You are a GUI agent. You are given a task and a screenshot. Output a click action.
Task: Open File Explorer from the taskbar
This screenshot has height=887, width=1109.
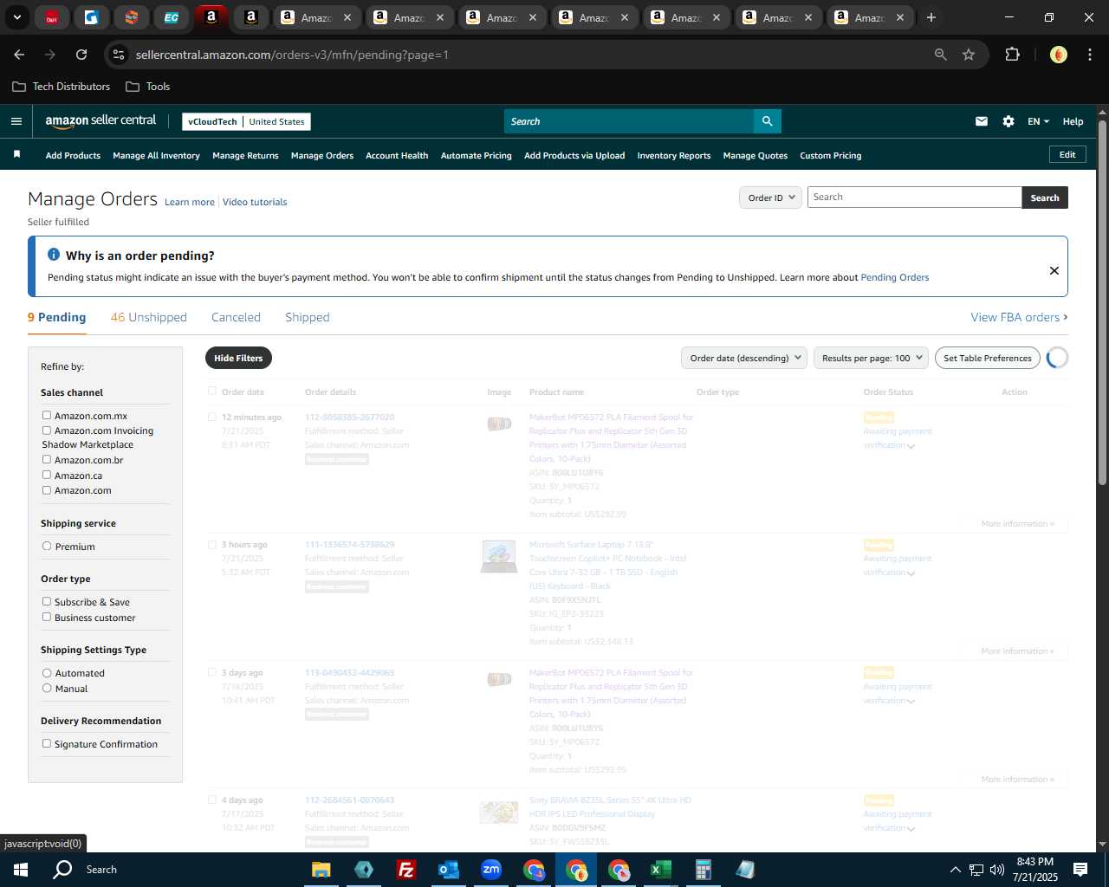(x=321, y=870)
